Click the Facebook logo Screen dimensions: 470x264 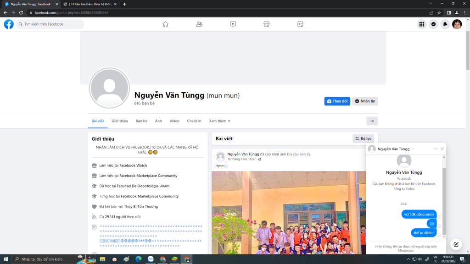(9, 24)
